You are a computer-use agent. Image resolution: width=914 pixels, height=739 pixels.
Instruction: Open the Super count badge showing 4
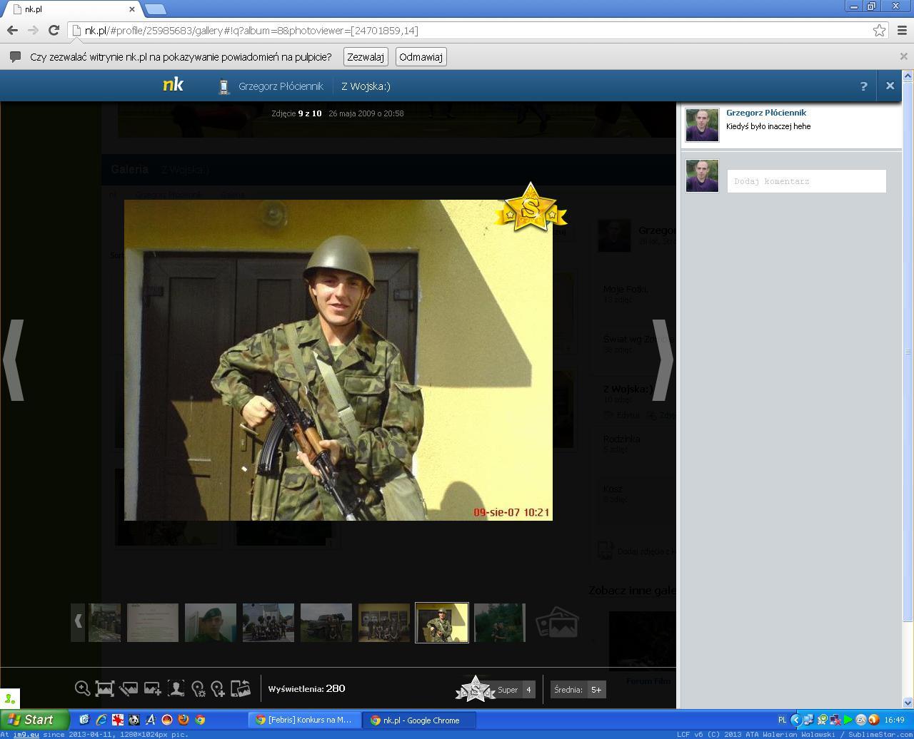click(x=528, y=689)
